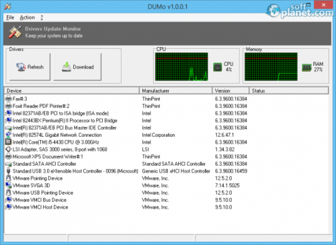The width and height of the screenshot is (336, 245).
Task: Click version '6.3.9600.16459' cell
Action: [231, 171]
